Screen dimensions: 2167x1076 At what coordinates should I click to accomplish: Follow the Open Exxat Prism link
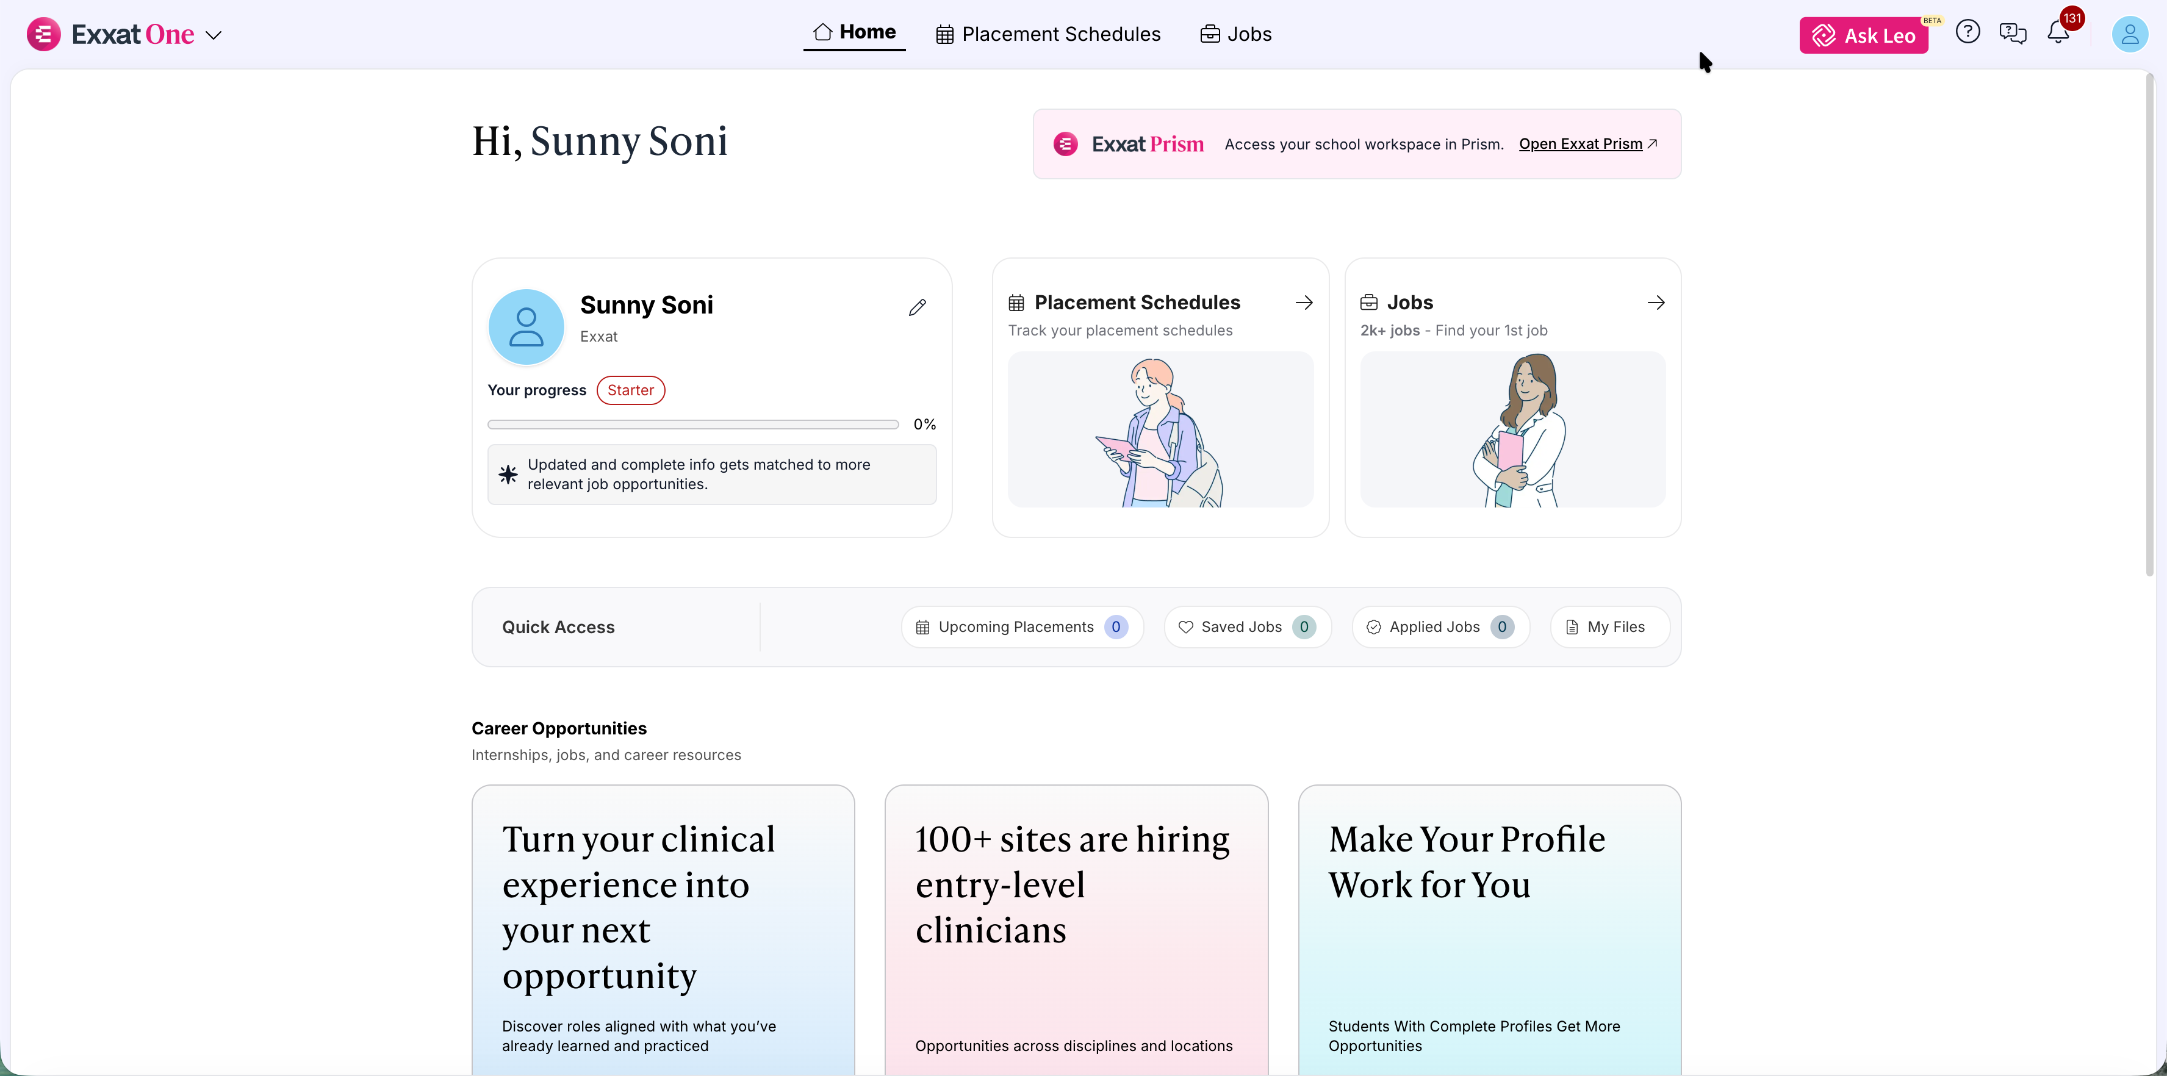click(1588, 144)
